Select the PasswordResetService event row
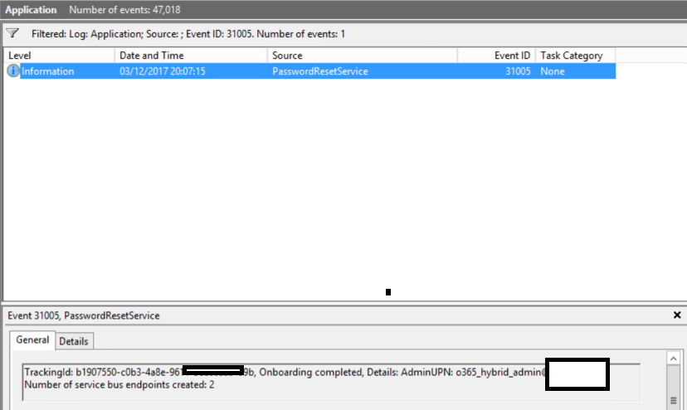Viewport: 687px width, 410px height. (x=310, y=71)
